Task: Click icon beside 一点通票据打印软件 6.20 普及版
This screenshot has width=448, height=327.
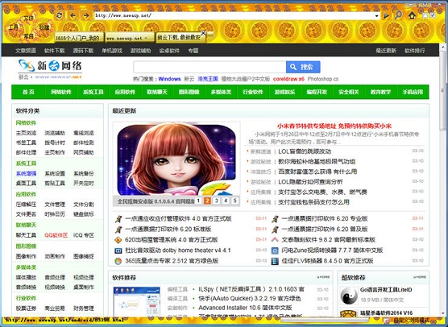Action: coord(275,230)
